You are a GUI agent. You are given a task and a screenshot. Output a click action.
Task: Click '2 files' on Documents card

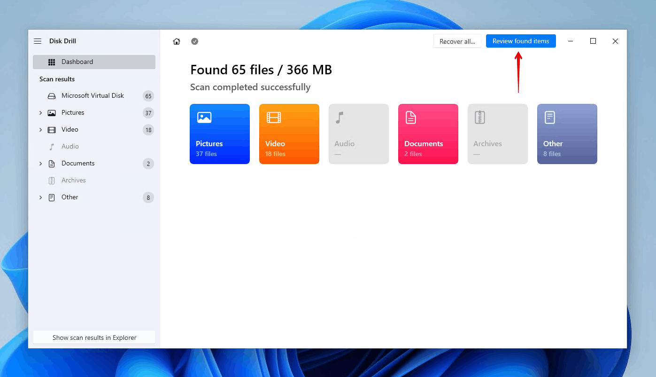click(x=413, y=154)
